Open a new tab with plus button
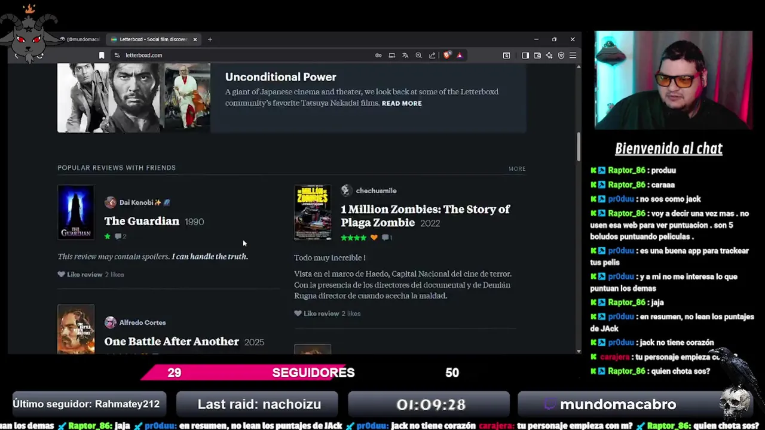765x430 pixels. 210,39
